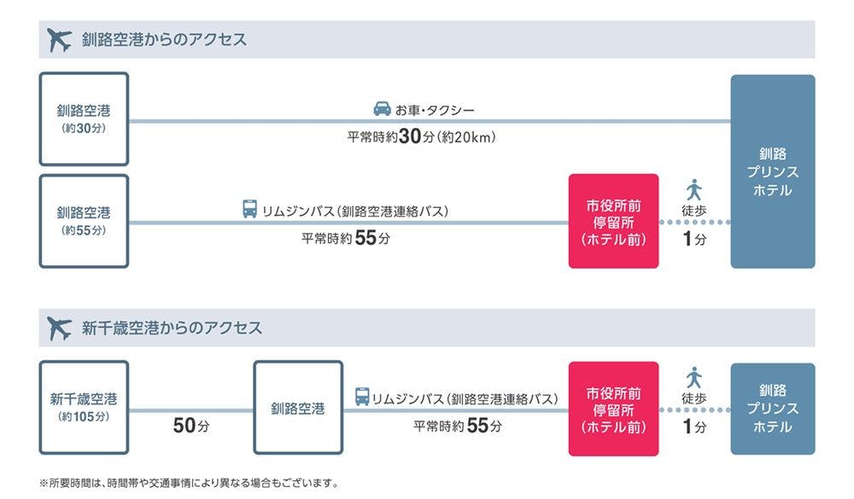This screenshot has height=499, width=854.
Task: Click the bus icon in the 新千歳空港 access section
Action: 363,397
